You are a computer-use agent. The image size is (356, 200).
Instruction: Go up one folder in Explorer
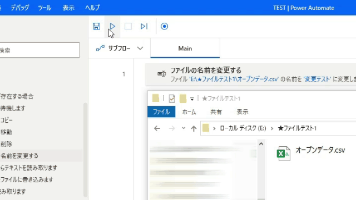[x=194, y=128]
